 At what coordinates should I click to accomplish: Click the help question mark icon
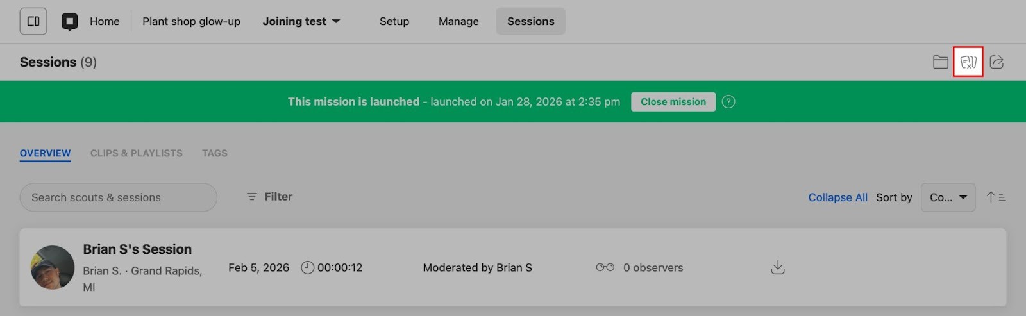point(728,102)
